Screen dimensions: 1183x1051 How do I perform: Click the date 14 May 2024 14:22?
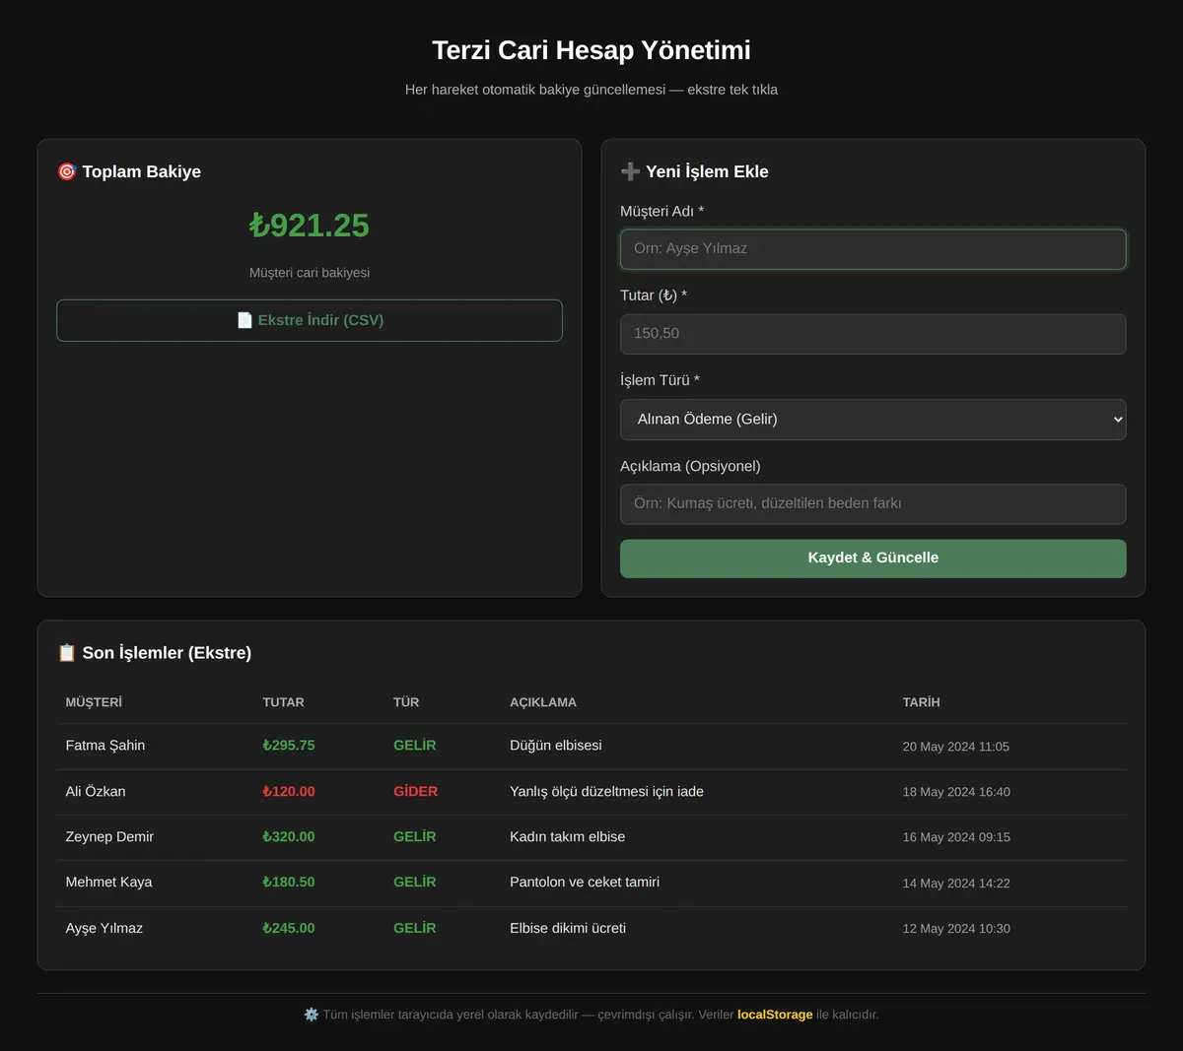(956, 884)
